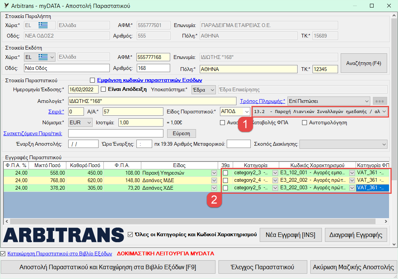Viewport: 398px width, 279px height.
Task: Click the Έναρξη Αποστολής date field
Action: [83, 144]
